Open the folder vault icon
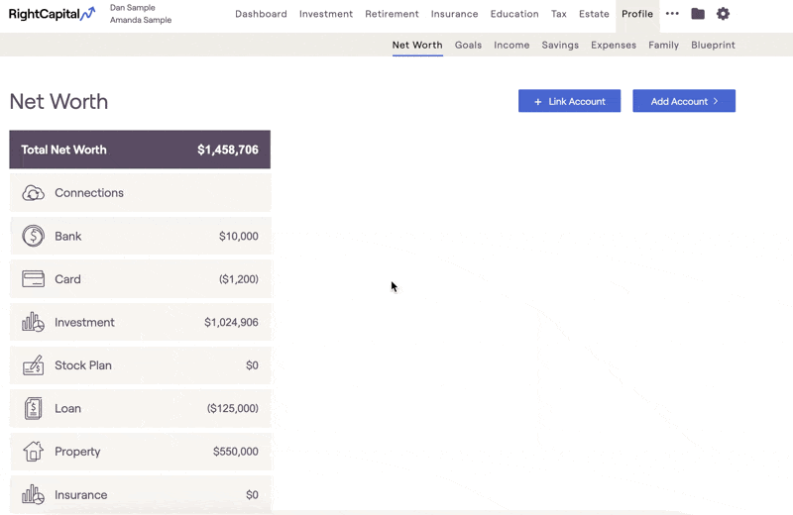The width and height of the screenshot is (793, 515). pos(698,14)
